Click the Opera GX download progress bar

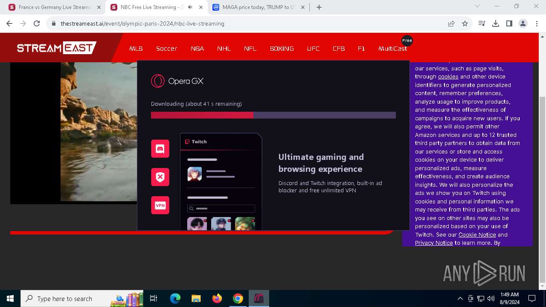[x=273, y=115]
